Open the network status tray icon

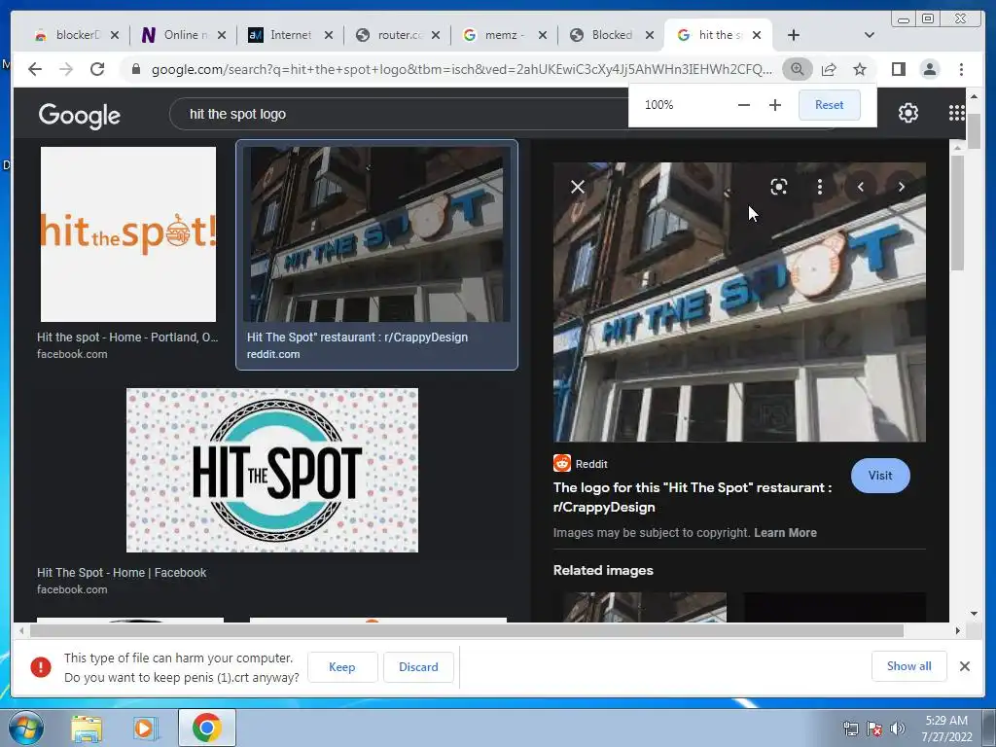(x=850, y=729)
